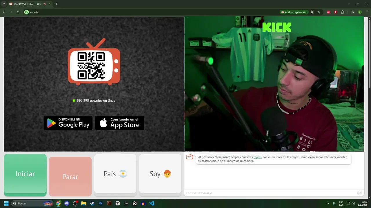Screen dimensions: 371x208
Task: Open the network status tray icon
Action: (x=348, y=203)
